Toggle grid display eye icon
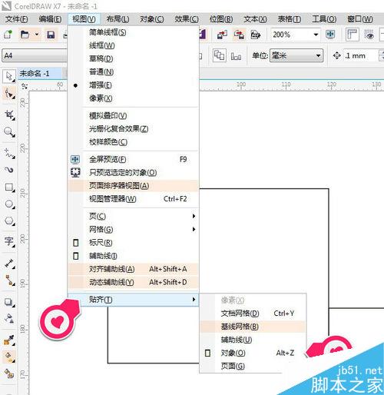384x395 pixels. pos(369,35)
